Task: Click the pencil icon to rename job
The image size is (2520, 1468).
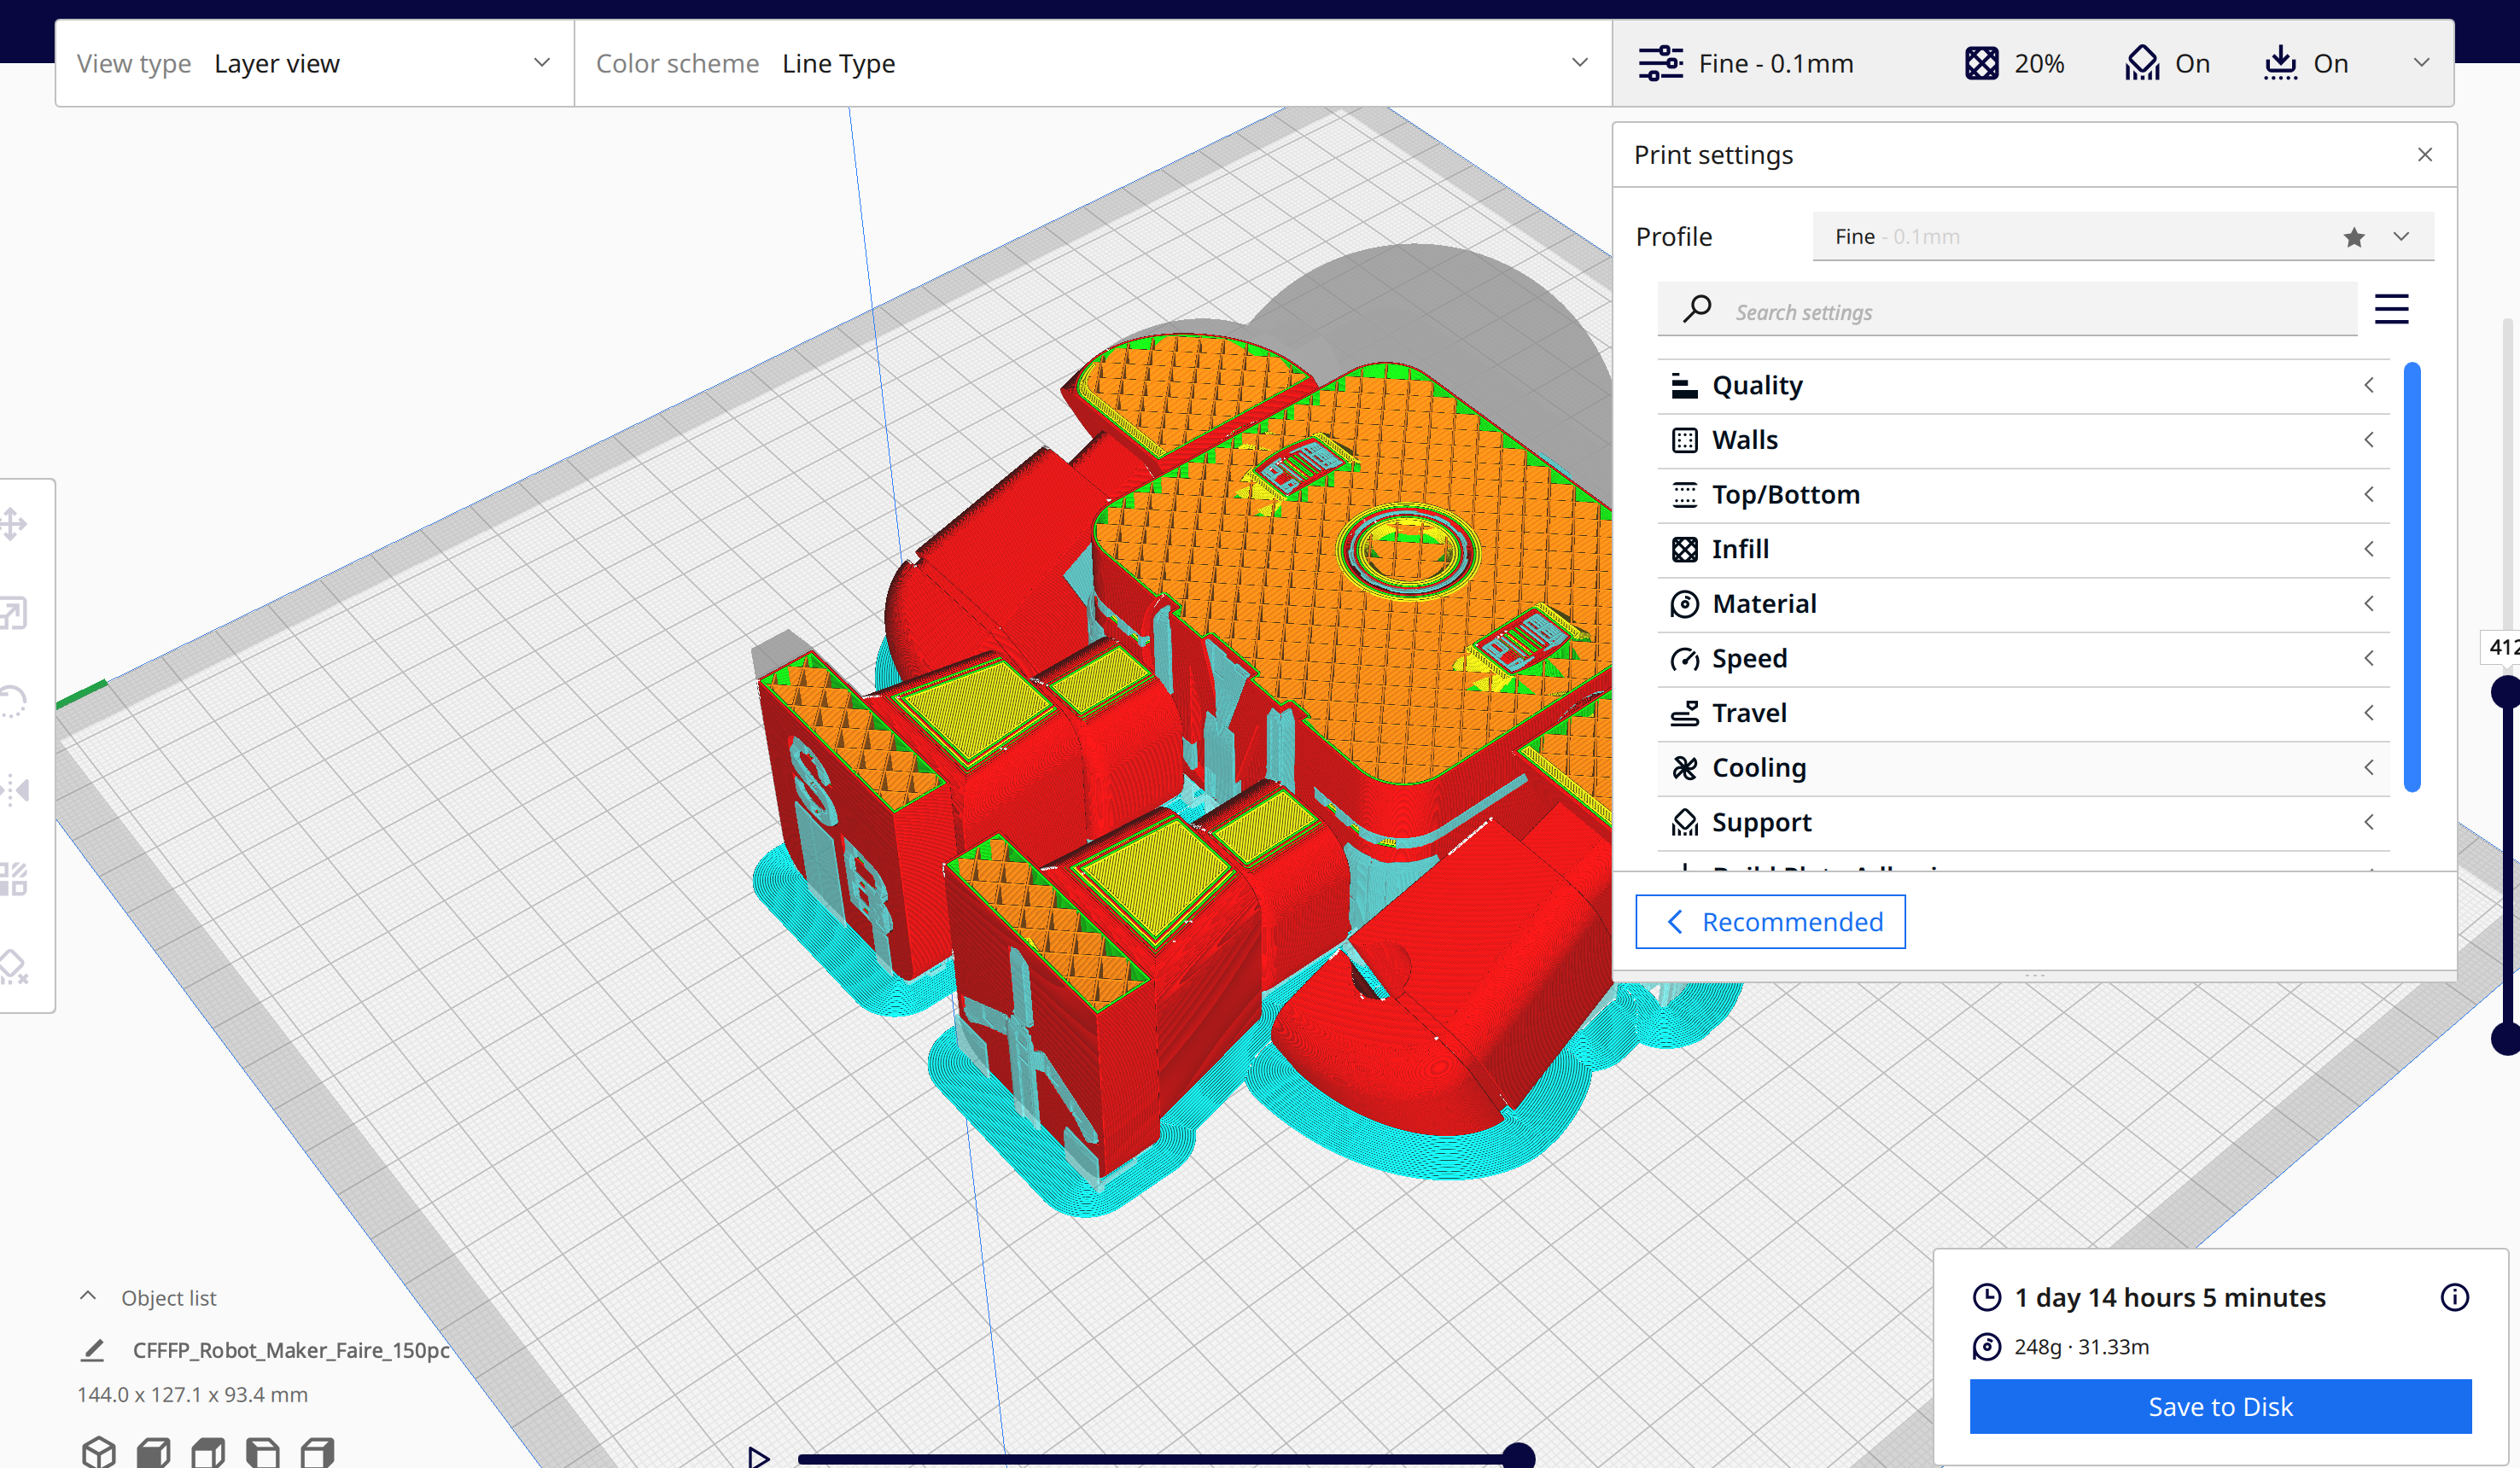Action: [x=92, y=1350]
